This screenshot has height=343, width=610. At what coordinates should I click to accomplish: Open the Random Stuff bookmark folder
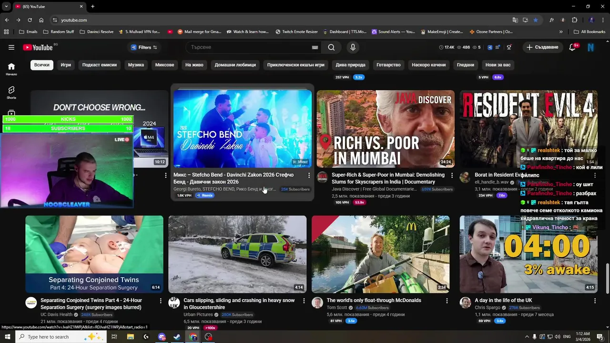click(x=59, y=32)
